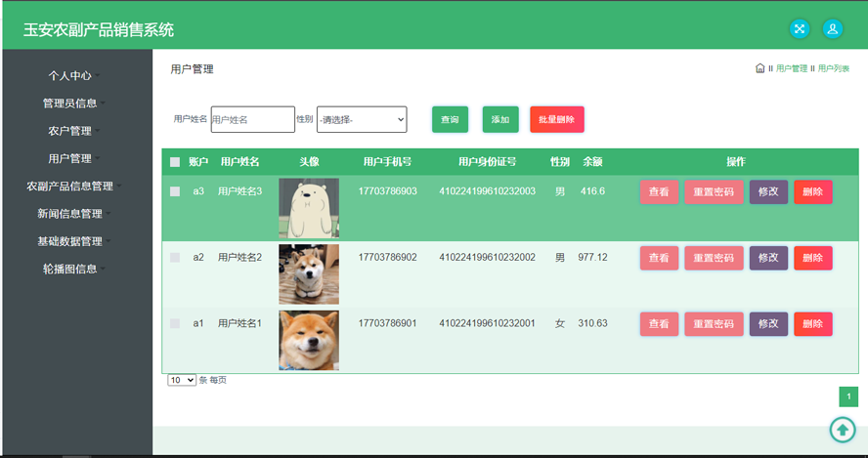Click the 用户管理 breadcrumb link
The image size is (868, 458).
792,68
